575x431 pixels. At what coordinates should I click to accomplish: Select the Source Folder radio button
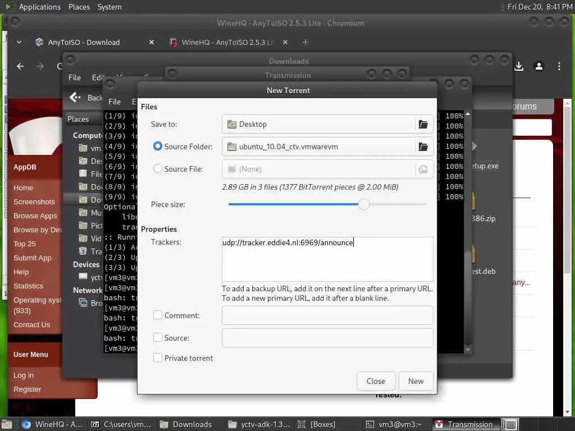click(158, 146)
